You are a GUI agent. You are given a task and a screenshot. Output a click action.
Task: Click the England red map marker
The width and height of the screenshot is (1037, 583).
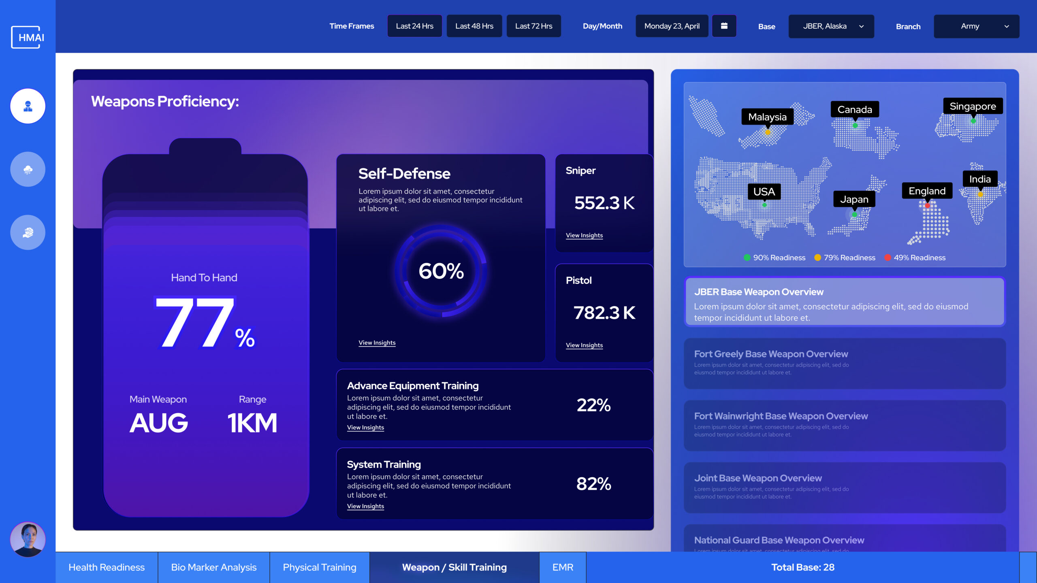[927, 206]
